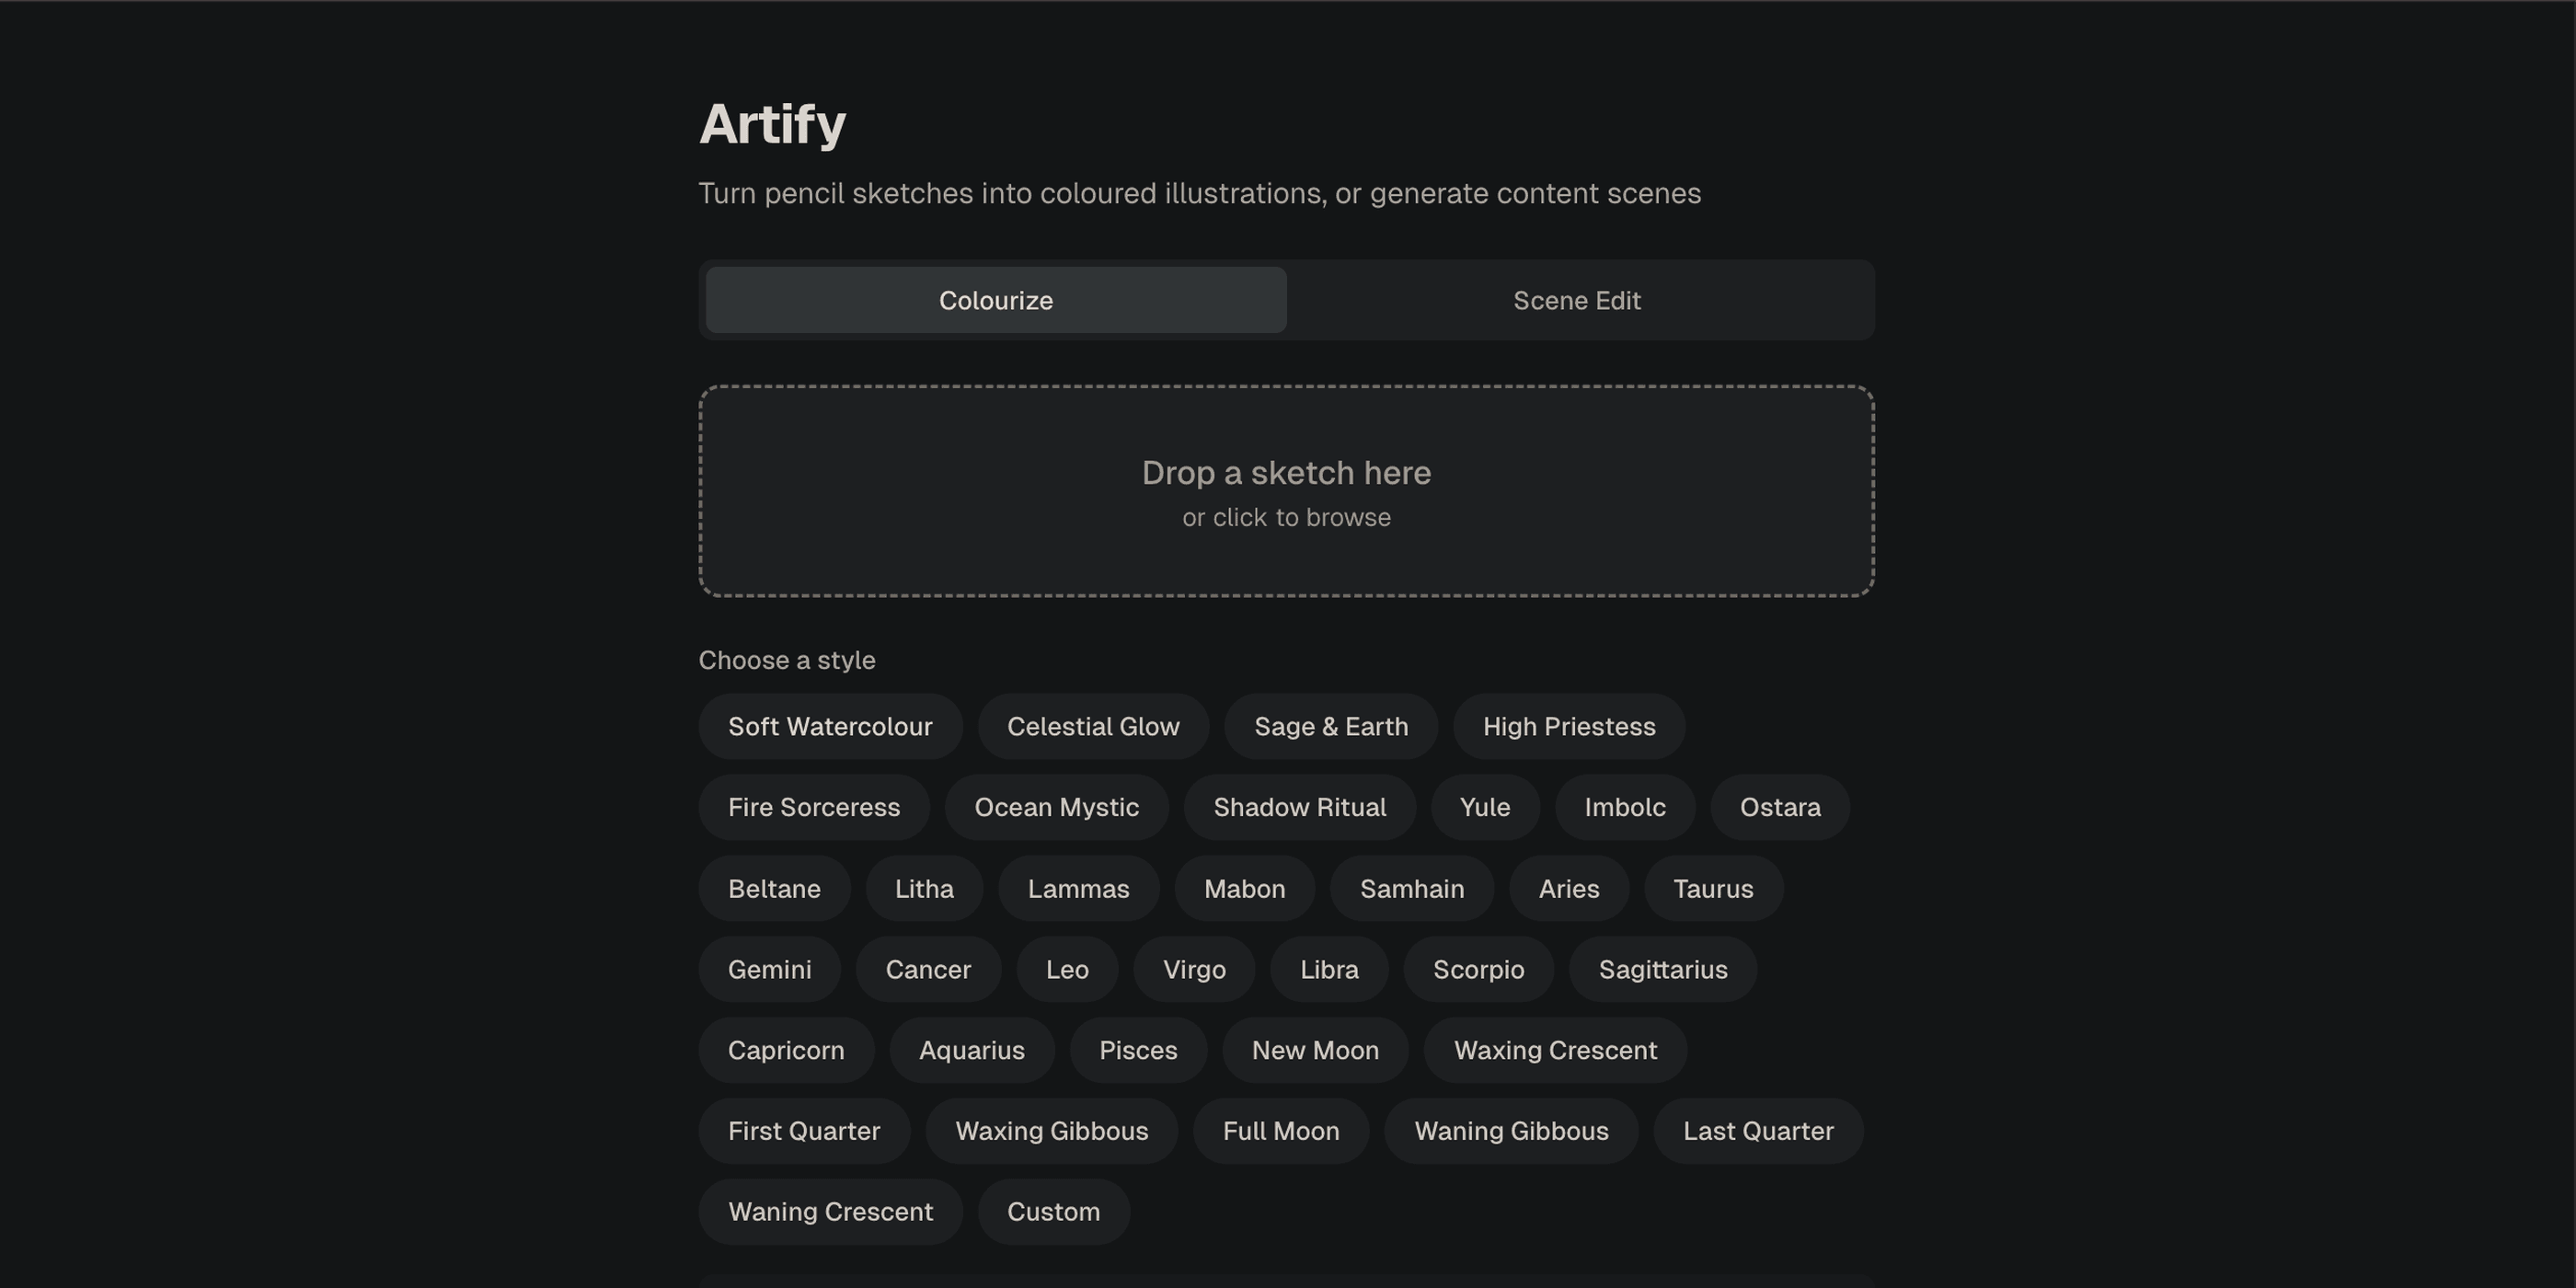Choose the Sage & Earth style
The image size is (2576, 1288).
point(1331,726)
